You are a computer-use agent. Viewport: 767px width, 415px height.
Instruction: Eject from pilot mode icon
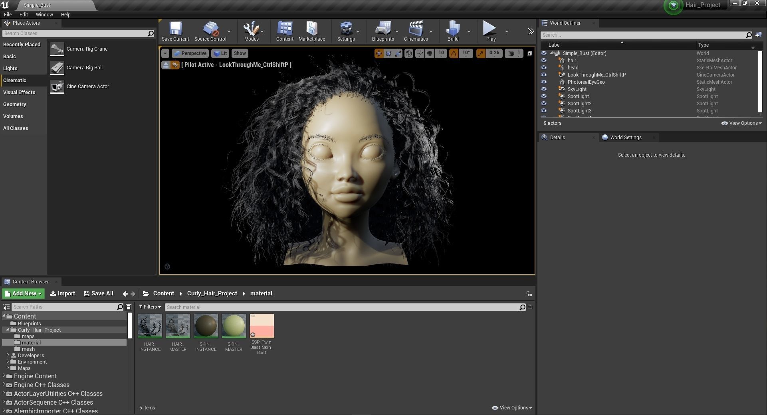click(166, 65)
